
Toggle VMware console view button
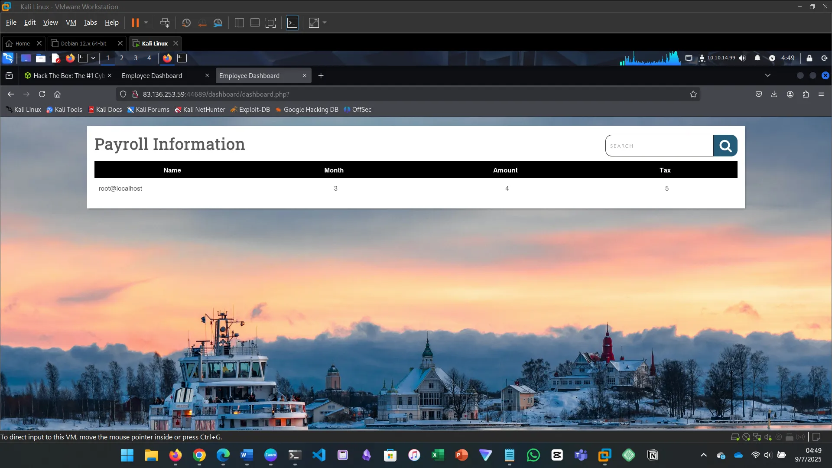coord(292,23)
